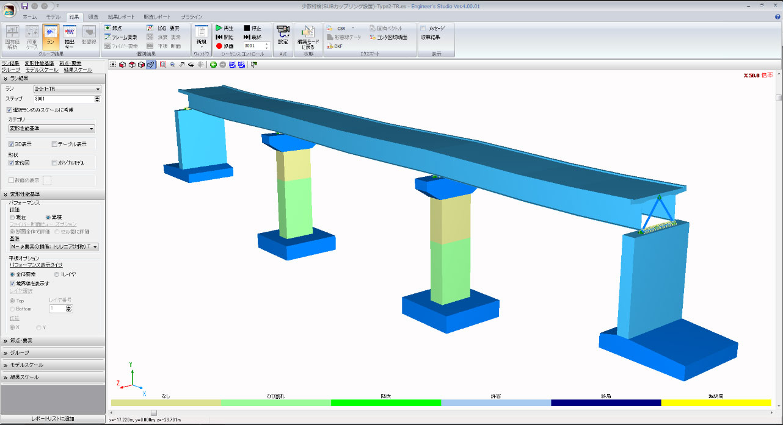
Task: Open the ES application menu orb
Action: (x=9, y=12)
